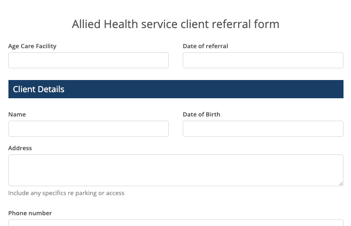The height and width of the screenshot is (226, 351).
Task: Click the Name field label
Action: 17,115
